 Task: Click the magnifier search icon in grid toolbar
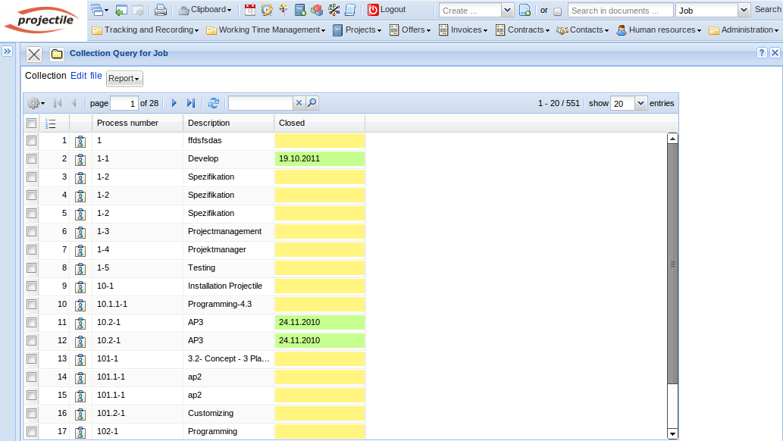click(x=312, y=103)
